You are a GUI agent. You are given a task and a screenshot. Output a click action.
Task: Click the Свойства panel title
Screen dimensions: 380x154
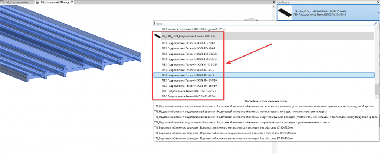coord(283,3)
